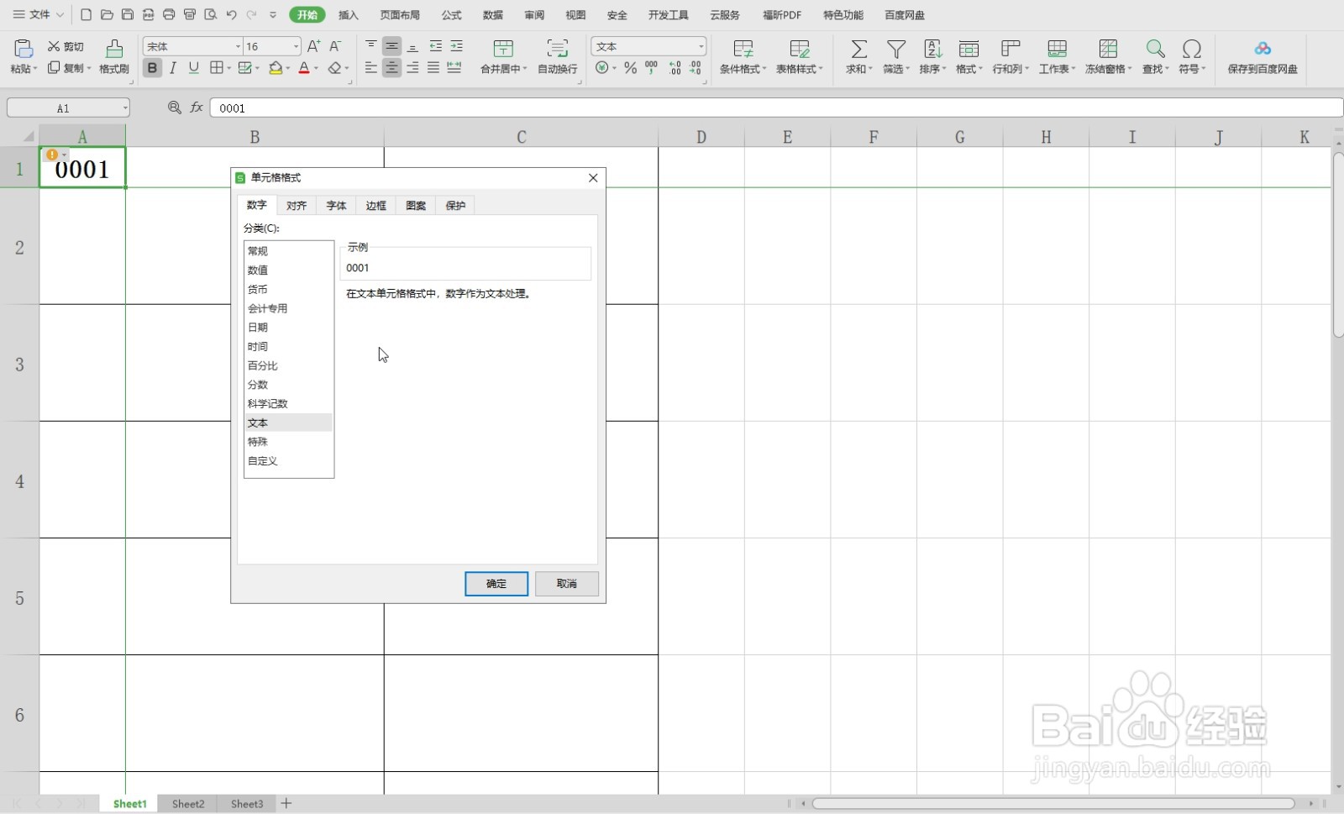Click the fx insert function icon
This screenshot has height=814, width=1344.
197,108
